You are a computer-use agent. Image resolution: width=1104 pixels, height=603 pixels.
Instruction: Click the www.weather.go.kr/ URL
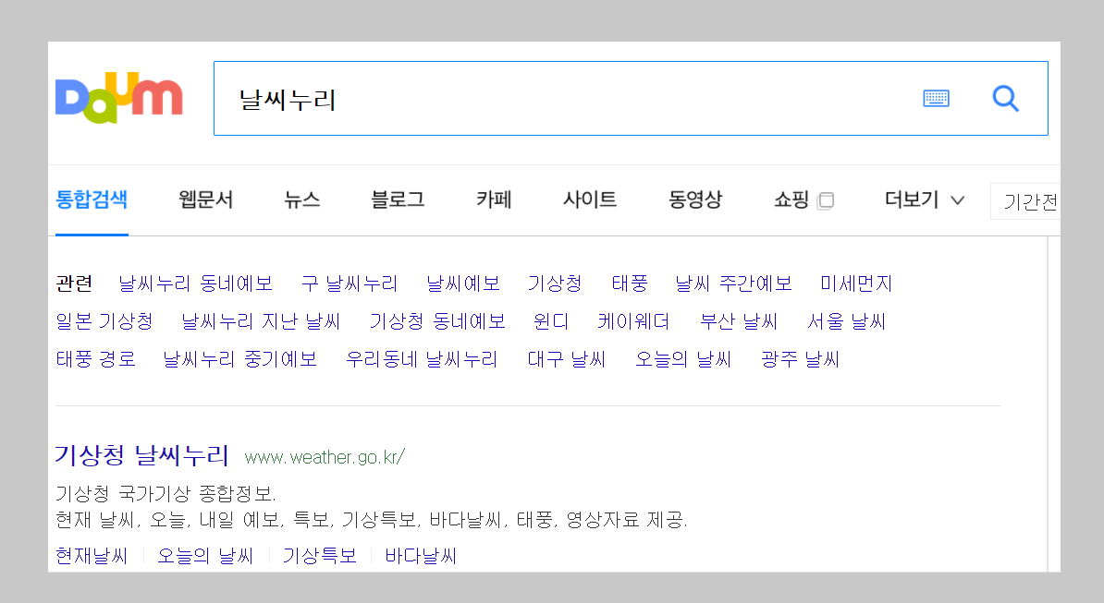click(x=325, y=457)
